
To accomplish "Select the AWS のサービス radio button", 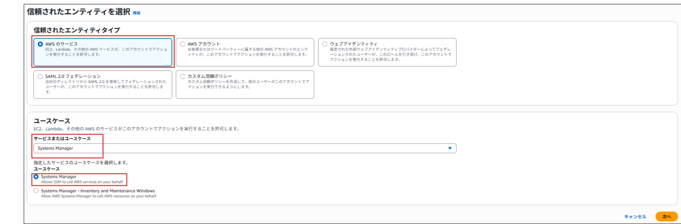I will [x=40, y=44].
